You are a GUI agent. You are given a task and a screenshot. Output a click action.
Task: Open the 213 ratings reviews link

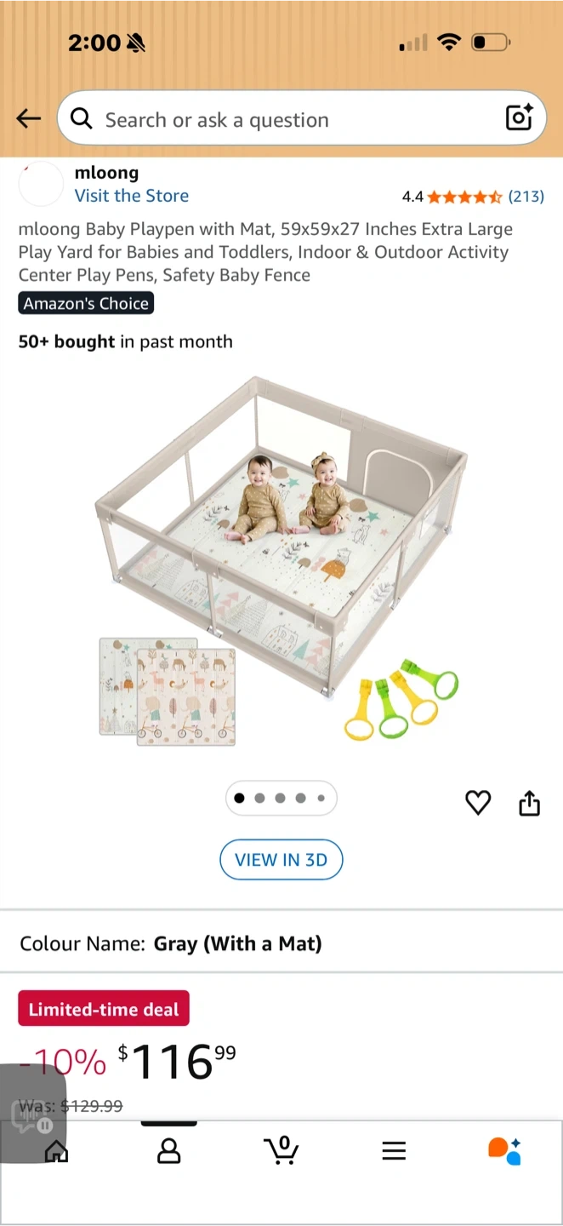[x=526, y=197]
